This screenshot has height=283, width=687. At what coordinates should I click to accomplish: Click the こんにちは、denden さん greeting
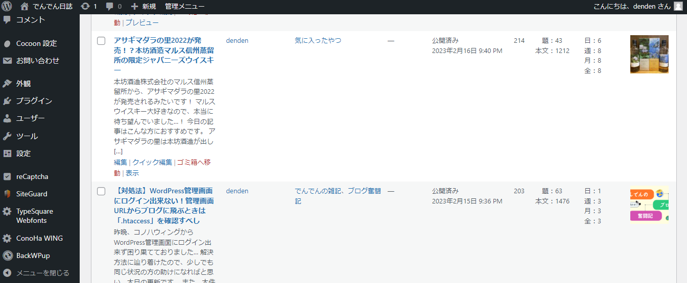(x=632, y=7)
